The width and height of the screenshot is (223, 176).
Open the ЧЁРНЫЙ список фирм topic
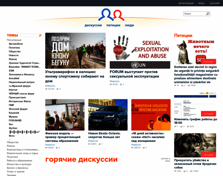[x=21, y=94]
